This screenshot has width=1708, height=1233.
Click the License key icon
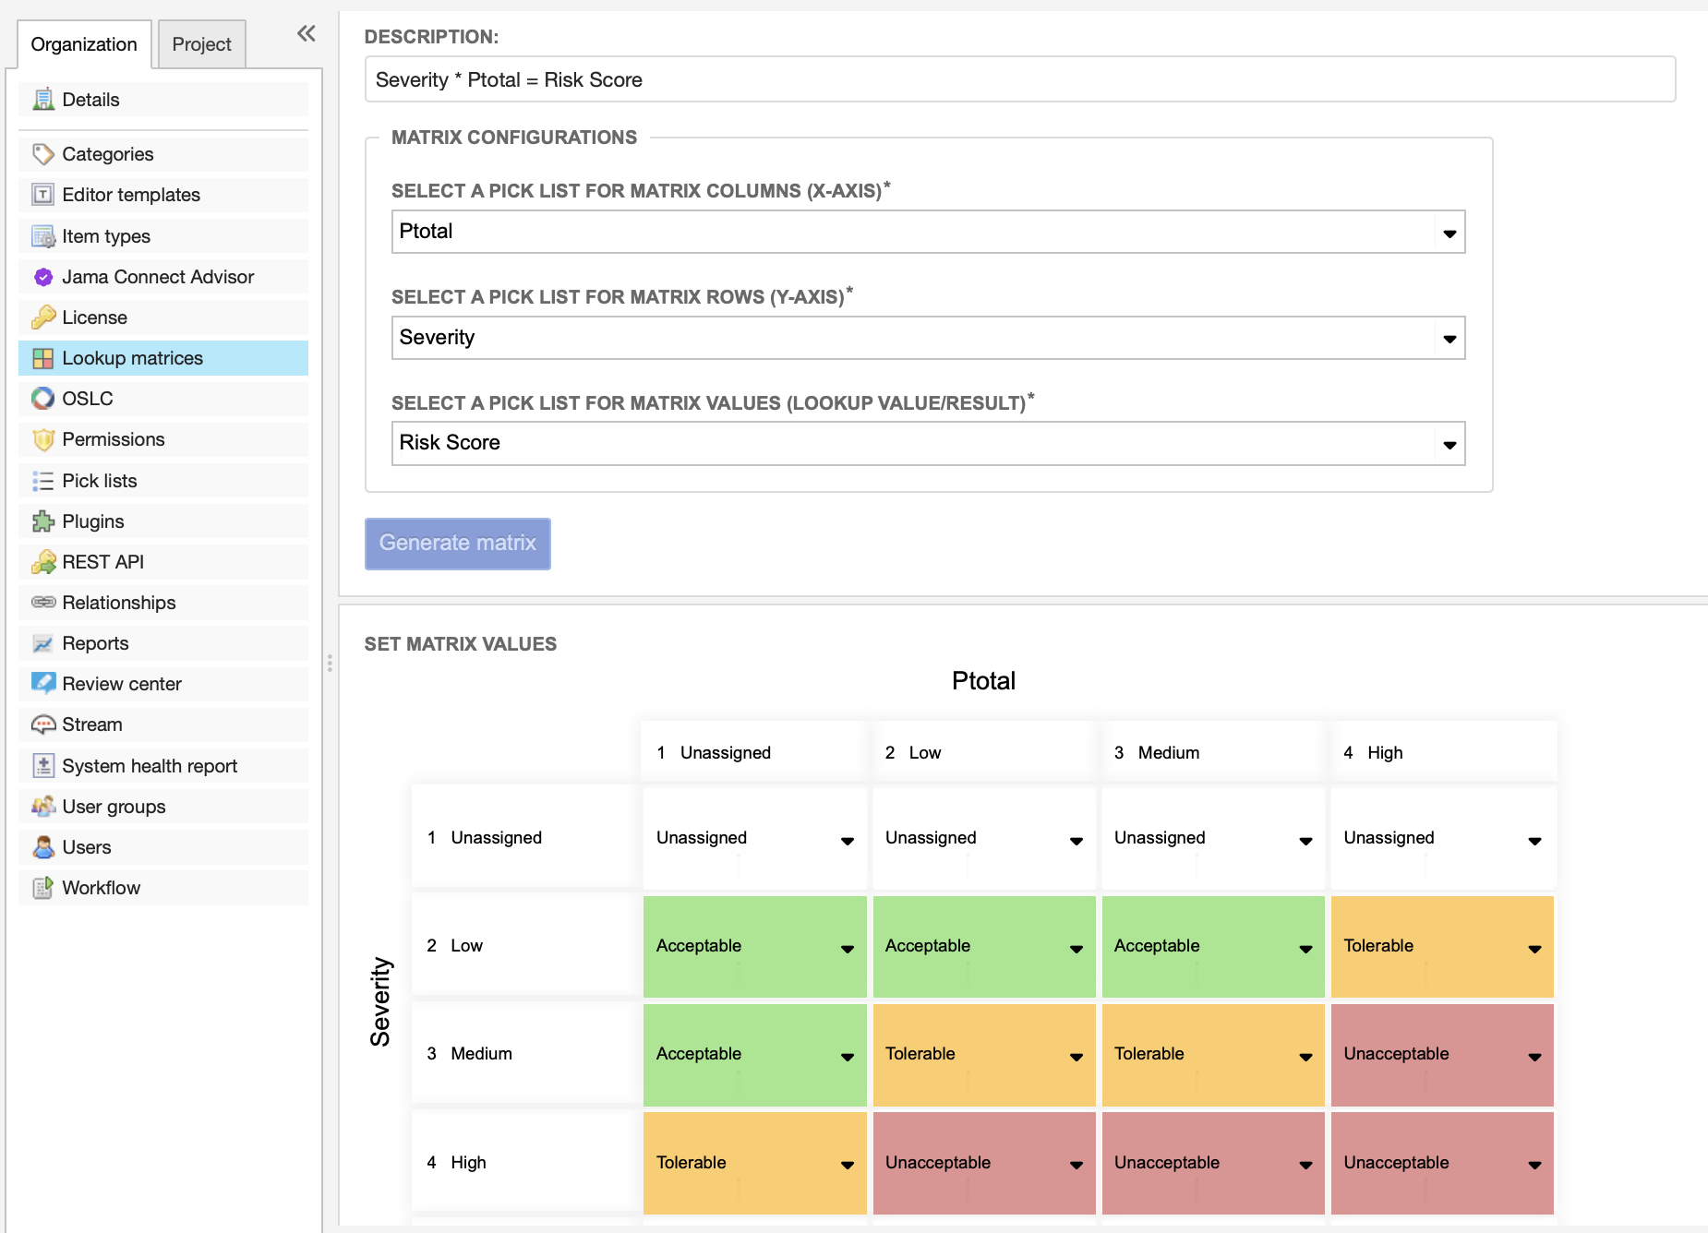click(x=42, y=317)
